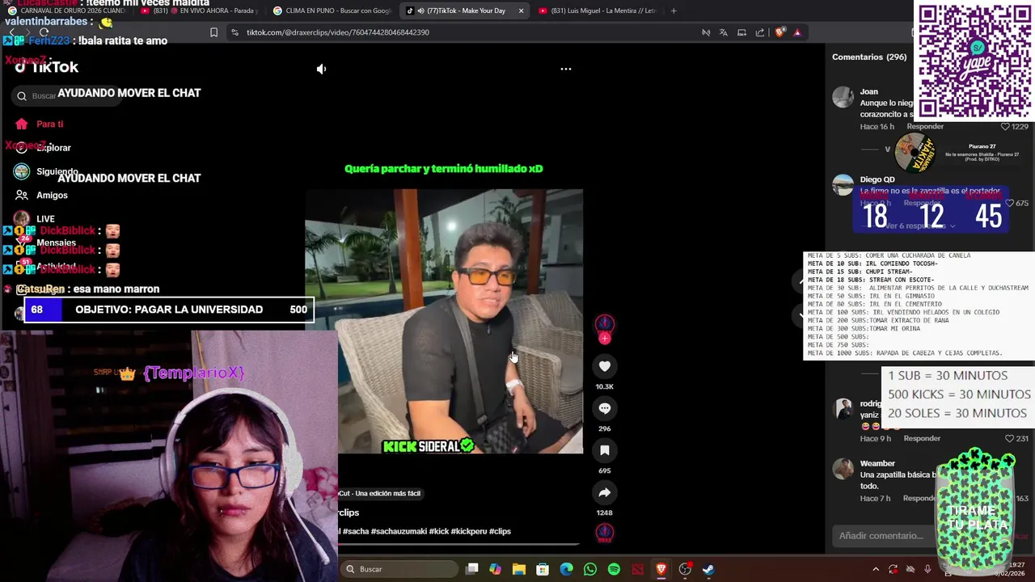Follow the creator with the red plus
This screenshot has height=582, width=1035.
605,339
